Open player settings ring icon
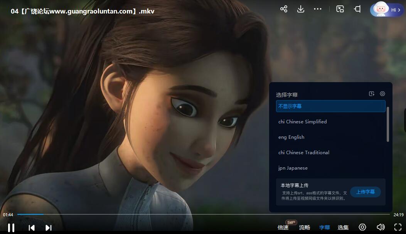Image resolution: width=406 pixels, height=234 pixels. [362, 227]
